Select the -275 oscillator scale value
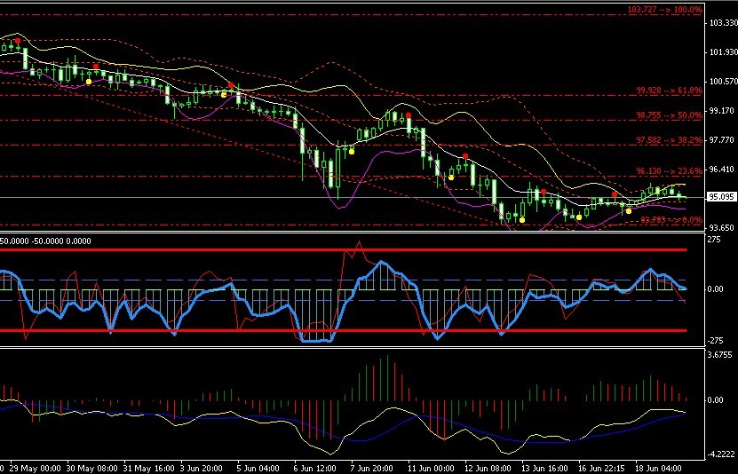The image size is (738, 474). [x=715, y=341]
